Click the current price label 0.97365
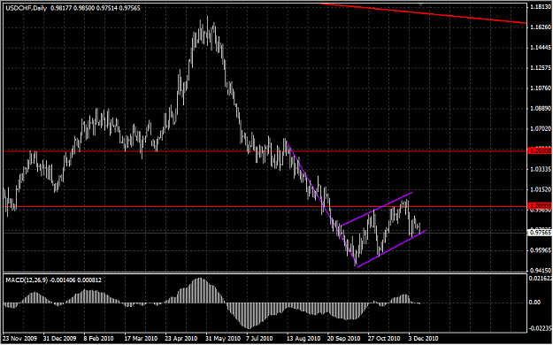 click(540, 233)
